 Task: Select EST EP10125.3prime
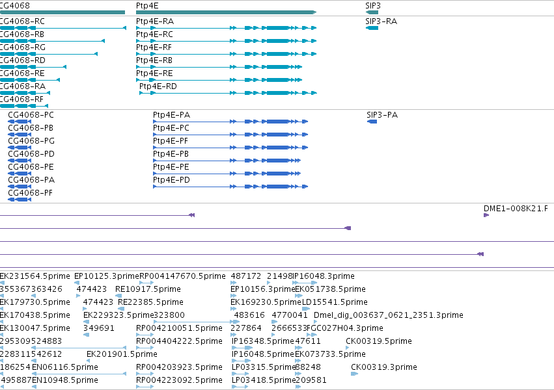tap(107, 276)
